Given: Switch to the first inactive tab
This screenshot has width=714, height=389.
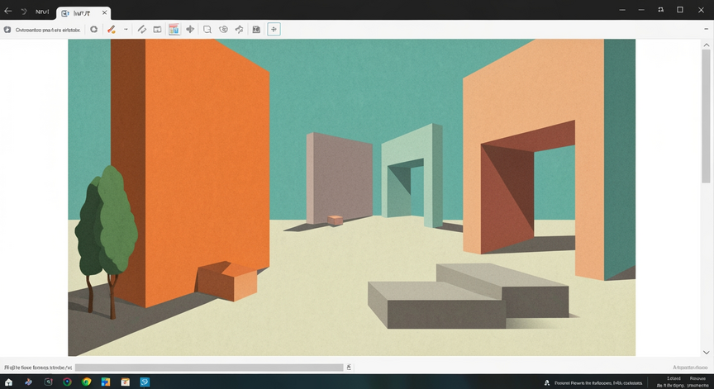Looking at the screenshot, I should coord(42,12).
